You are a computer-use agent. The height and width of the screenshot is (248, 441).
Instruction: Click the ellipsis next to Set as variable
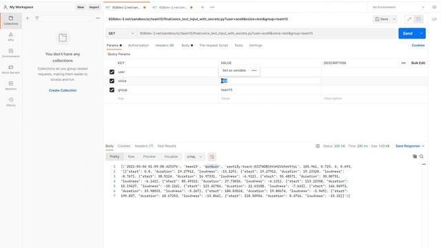[254, 70]
